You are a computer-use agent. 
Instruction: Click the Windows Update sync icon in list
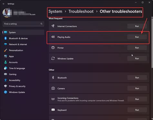53,58
